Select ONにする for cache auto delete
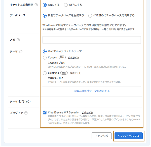Viewport: 151px width, 147px height. pyautogui.click(x=45, y=5)
